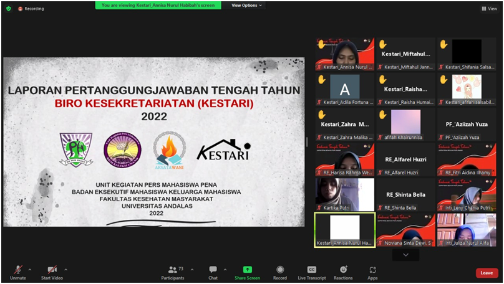Viewport: 504px width, 284px height.
Task: Select PF_'Aziizah Yuza video tile
Action: (467, 125)
